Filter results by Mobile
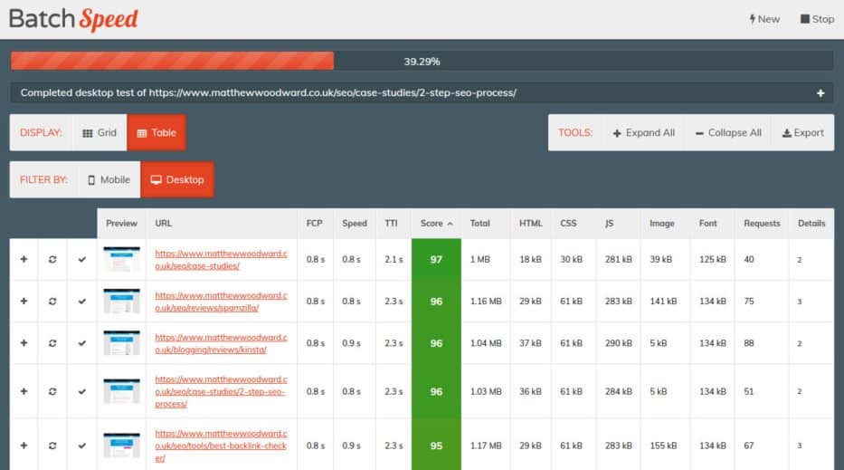844x470 pixels. pos(109,179)
